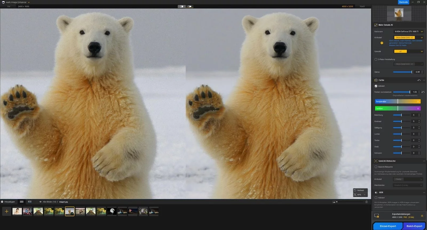Switch to side-by-side comparison view icon
Image resolution: width=427 pixels, height=230 pixels.
click(x=189, y=6)
